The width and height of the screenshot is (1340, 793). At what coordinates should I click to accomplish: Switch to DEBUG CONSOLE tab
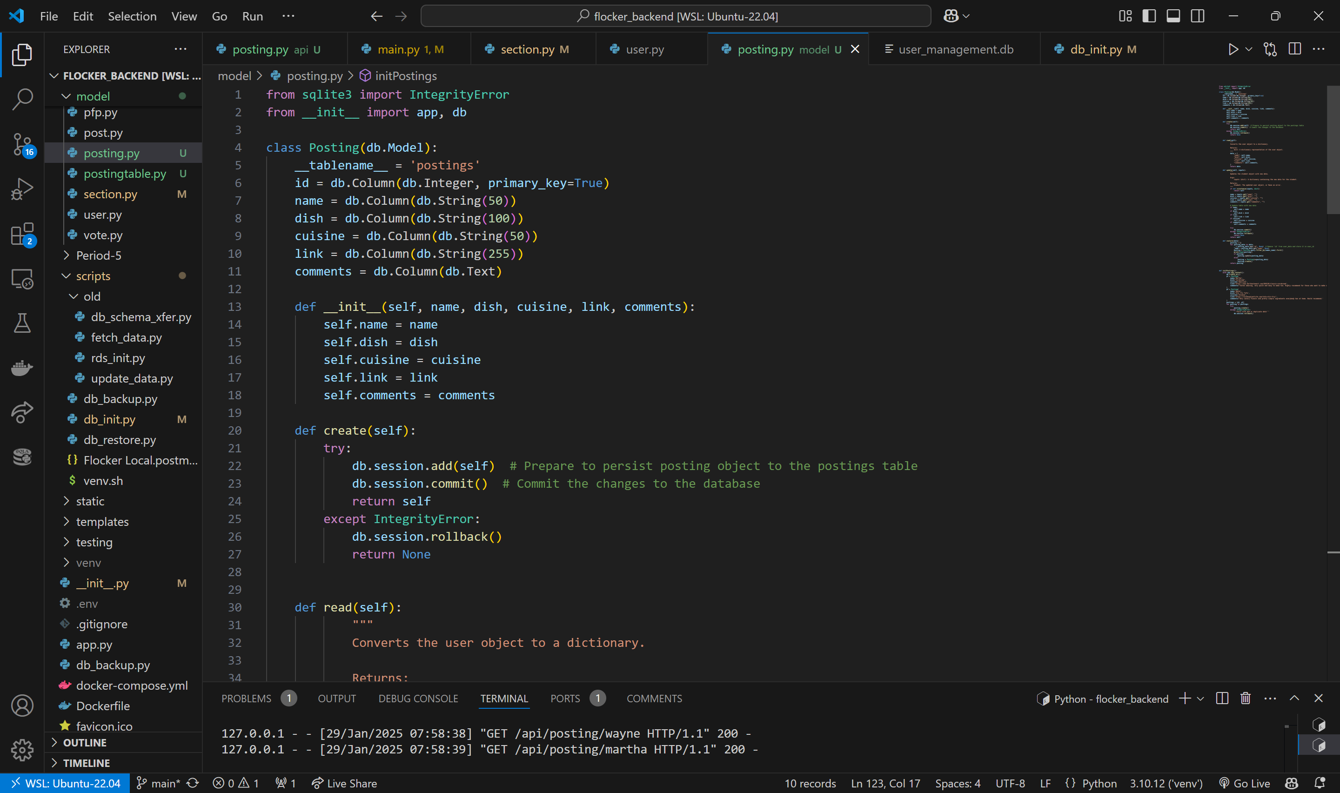coord(418,699)
